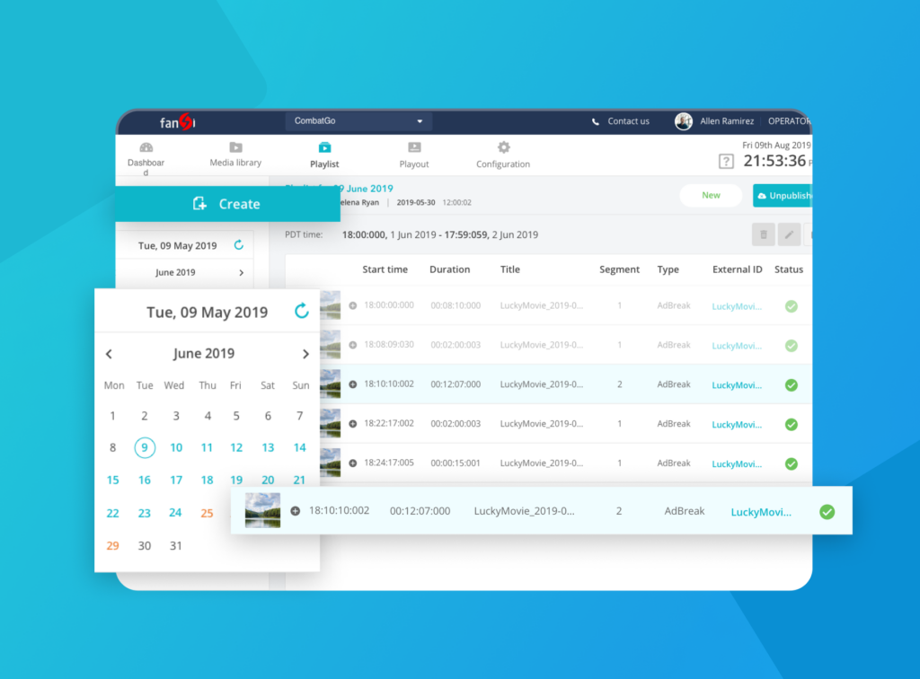Click the pencil edit icon in playlist toolbar
Image resolution: width=920 pixels, height=679 pixels.
(789, 235)
